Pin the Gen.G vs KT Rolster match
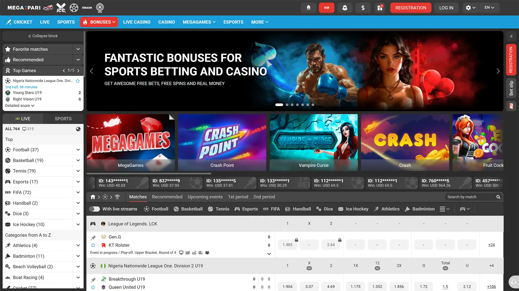 (93, 238)
